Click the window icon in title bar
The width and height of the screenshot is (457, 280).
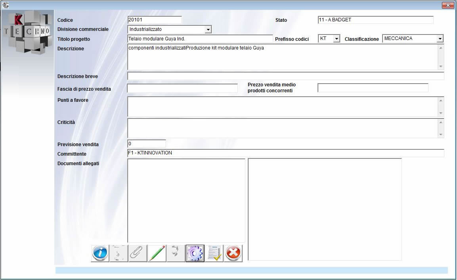tap(5, 5)
